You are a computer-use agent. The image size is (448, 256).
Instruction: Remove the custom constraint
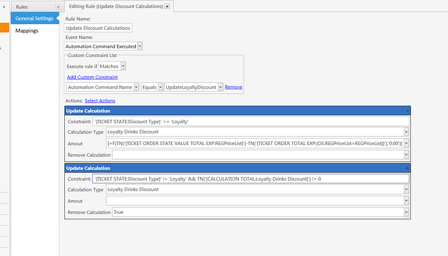point(234,87)
